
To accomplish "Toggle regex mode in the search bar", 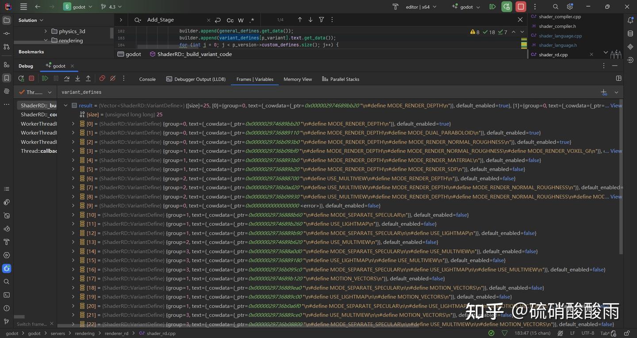I will pos(252,20).
